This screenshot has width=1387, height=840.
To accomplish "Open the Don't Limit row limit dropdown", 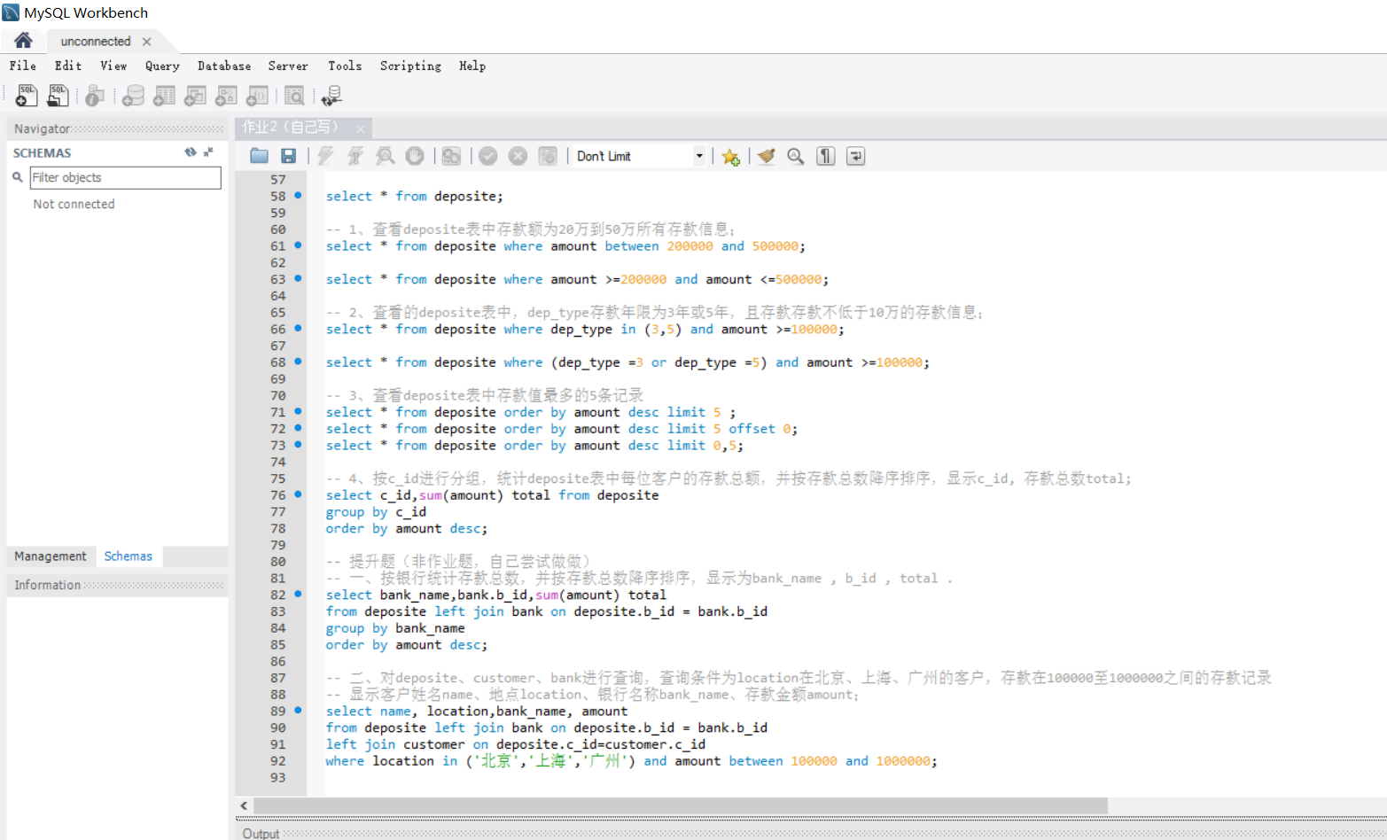I will pos(698,156).
